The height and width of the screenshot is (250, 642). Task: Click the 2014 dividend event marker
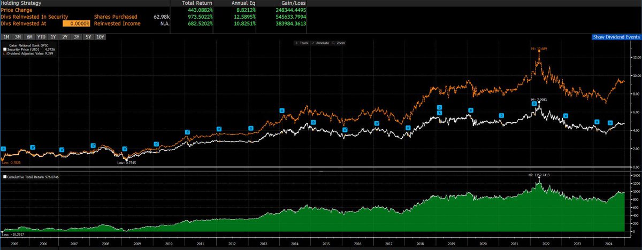pos(282,111)
